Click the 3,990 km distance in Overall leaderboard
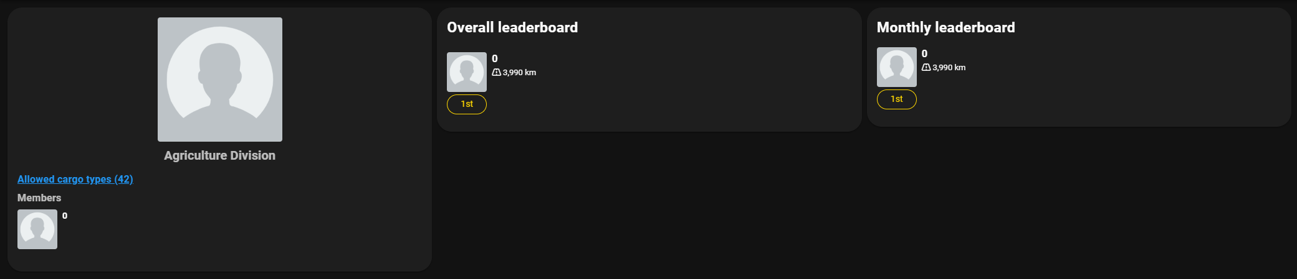 520,72
